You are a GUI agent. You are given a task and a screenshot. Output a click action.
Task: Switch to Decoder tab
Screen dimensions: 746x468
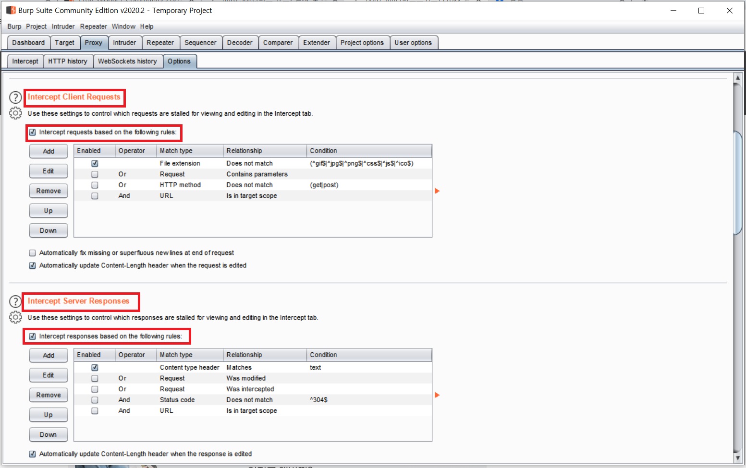pyautogui.click(x=240, y=43)
